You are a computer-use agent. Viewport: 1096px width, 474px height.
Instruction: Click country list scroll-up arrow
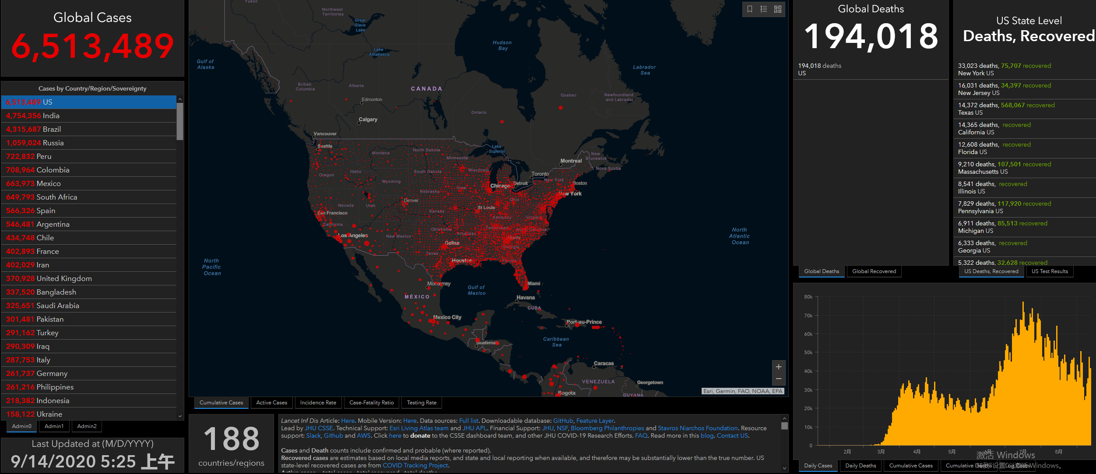click(180, 100)
